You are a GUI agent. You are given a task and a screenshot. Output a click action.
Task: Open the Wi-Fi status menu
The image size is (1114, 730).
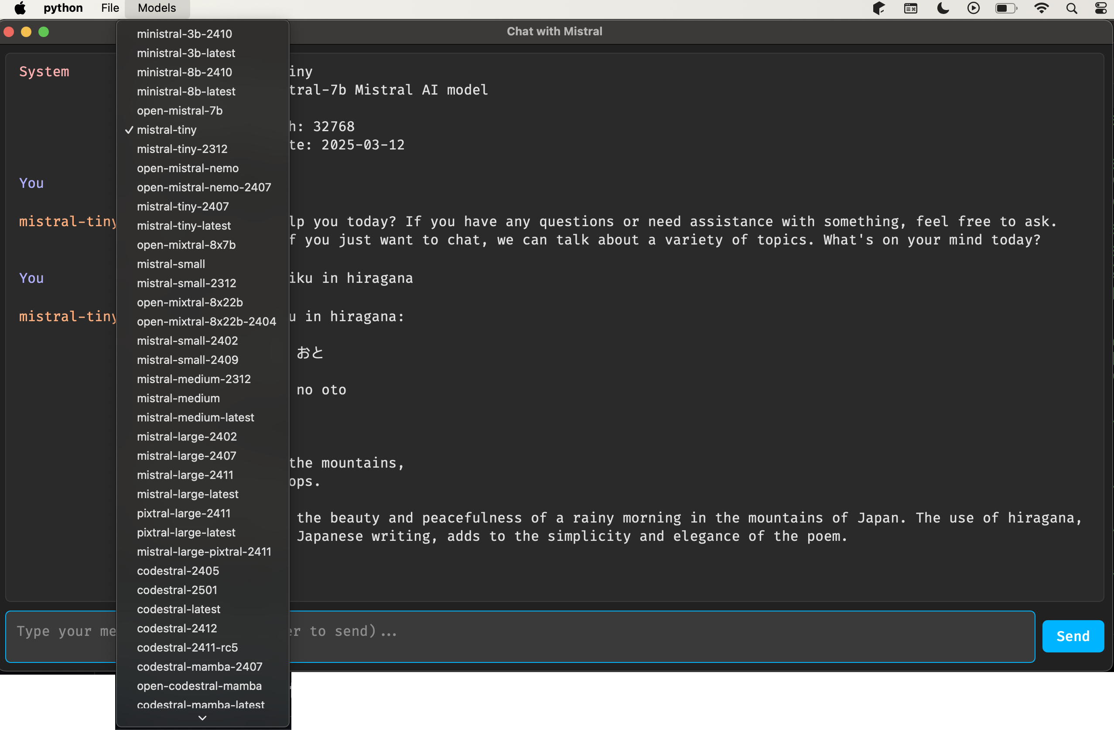tap(1041, 8)
